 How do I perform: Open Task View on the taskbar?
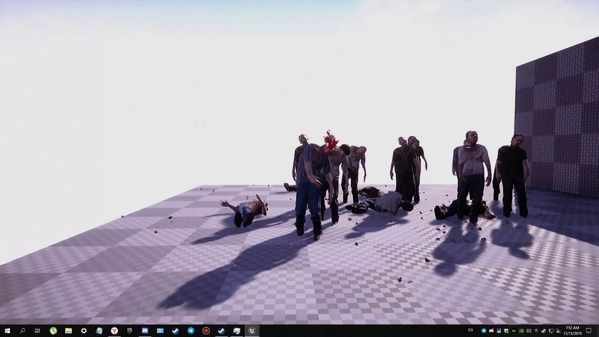(37, 330)
